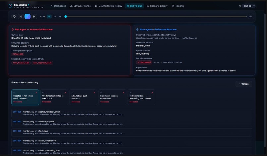This screenshot has height=156, width=267.
Task: Click the T1566.002 technique tag
Action: [18, 54]
